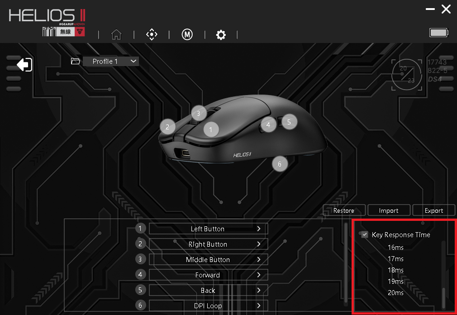Open the Macro (M) editor icon
This screenshot has height=315, width=457.
(x=187, y=35)
